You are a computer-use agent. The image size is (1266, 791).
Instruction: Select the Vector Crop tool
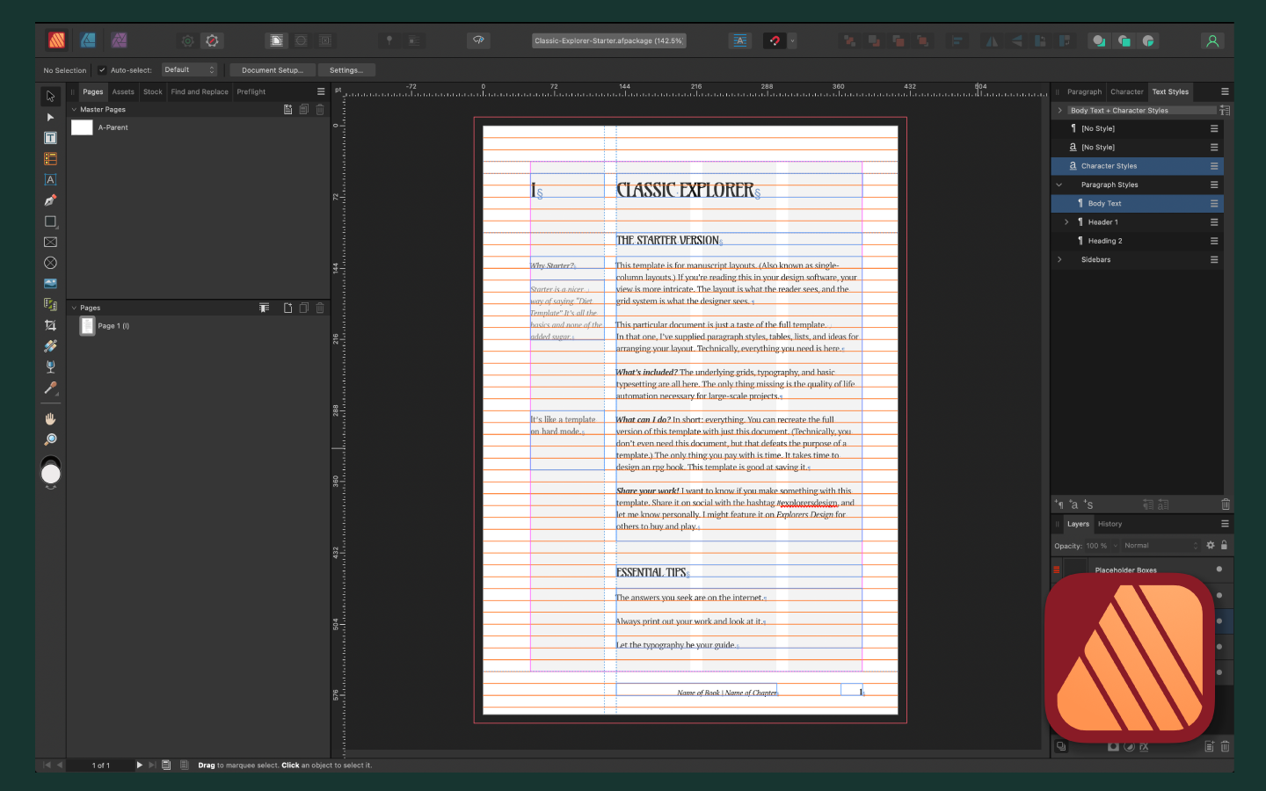pyautogui.click(x=50, y=325)
